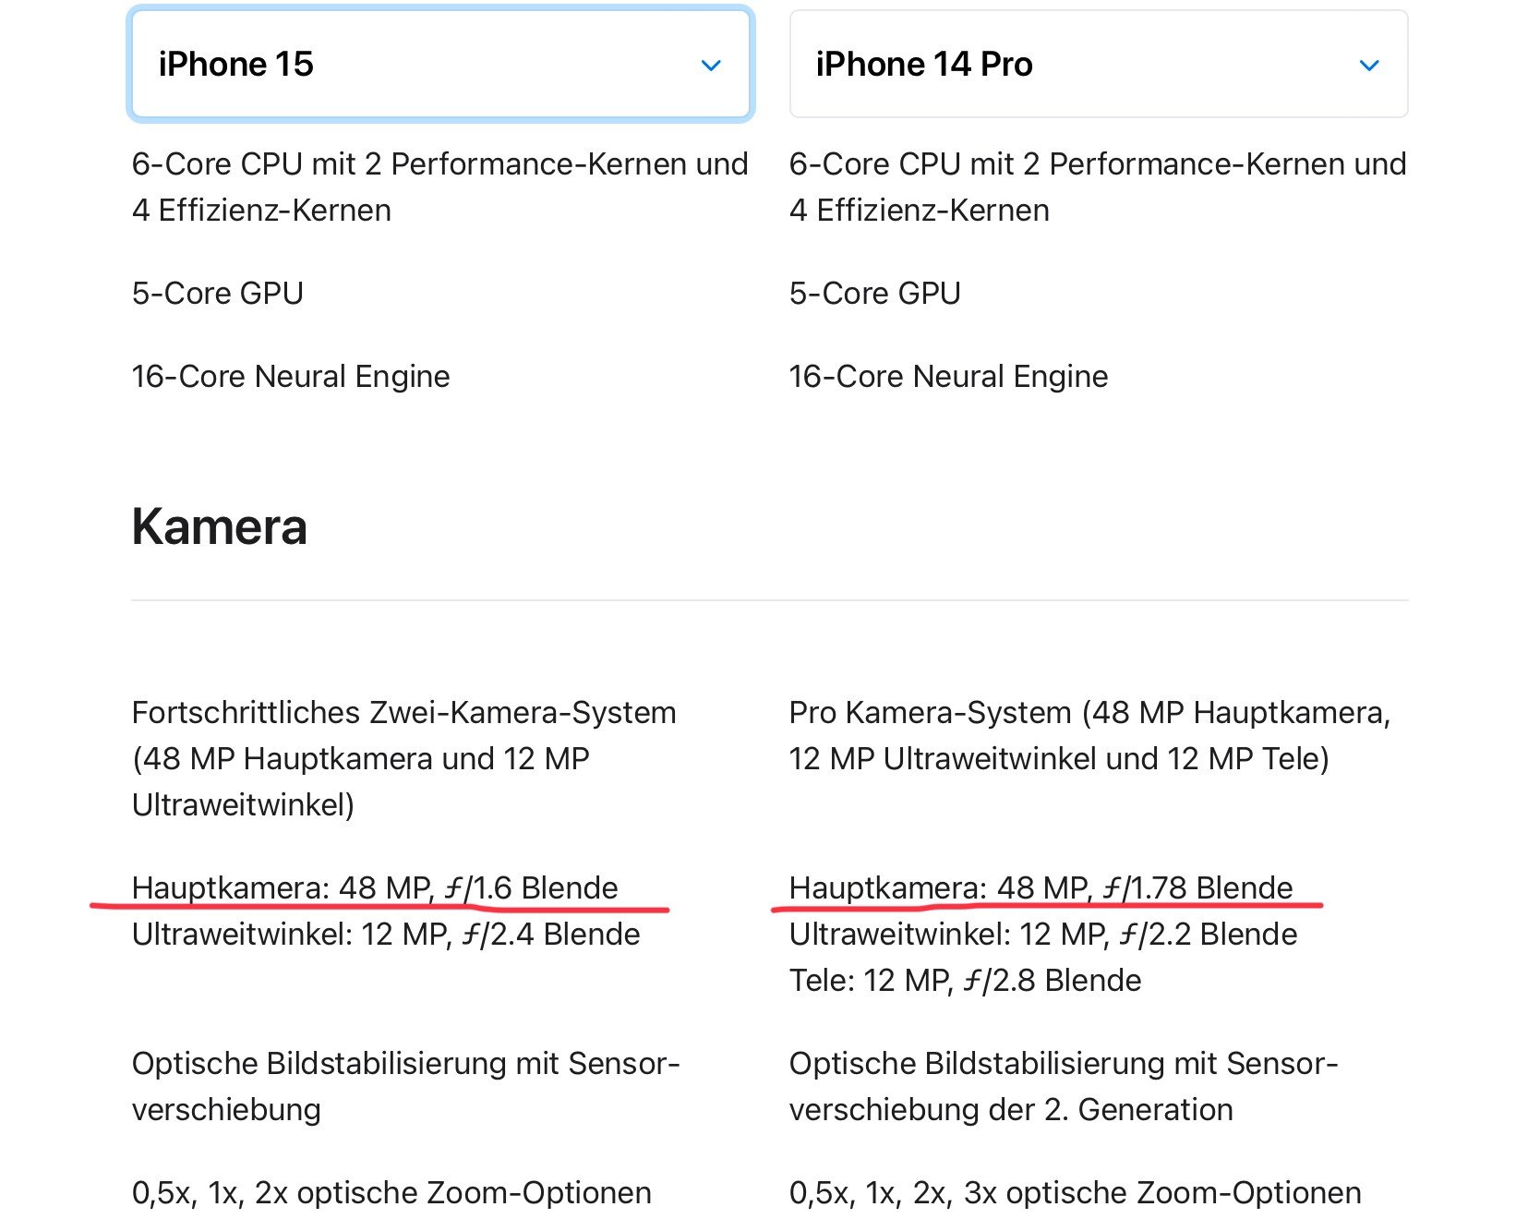Select the 5-Core GPU text under iPhone 14 Pro
The width and height of the screenshot is (1540, 1231).
pos(874,294)
